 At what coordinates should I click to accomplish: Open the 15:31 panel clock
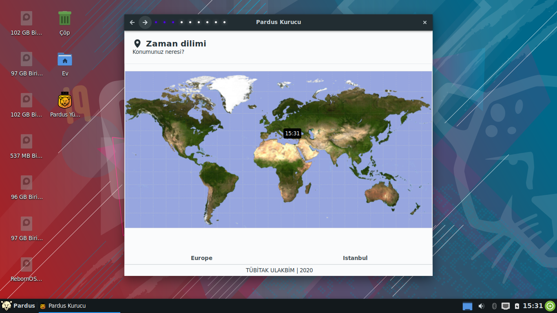(533, 306)
